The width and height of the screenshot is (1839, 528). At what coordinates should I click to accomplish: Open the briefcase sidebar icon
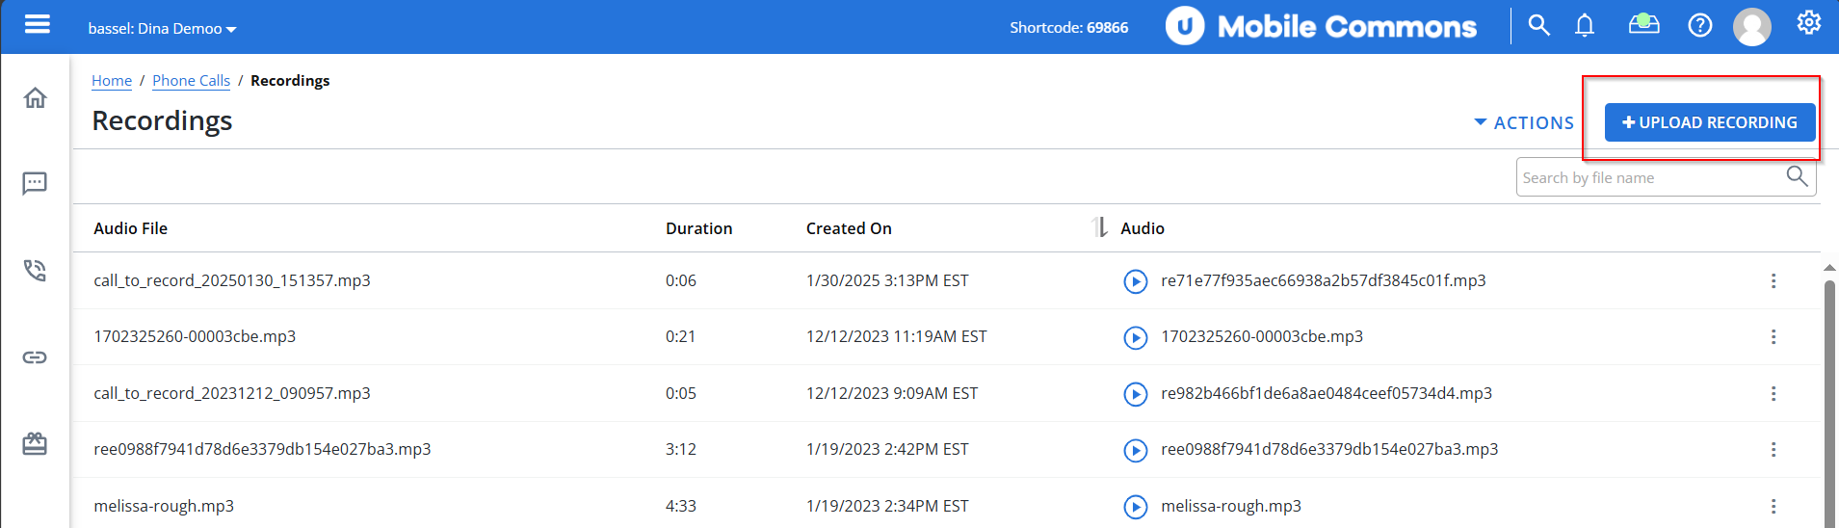coord(35,443)
